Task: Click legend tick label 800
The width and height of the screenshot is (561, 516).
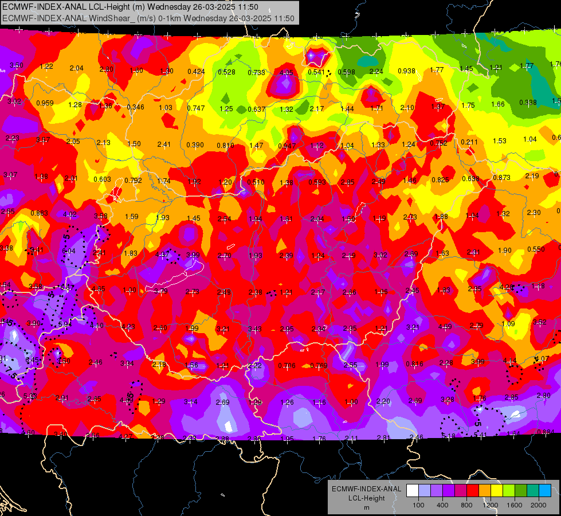Action: [x=466, y=505]
